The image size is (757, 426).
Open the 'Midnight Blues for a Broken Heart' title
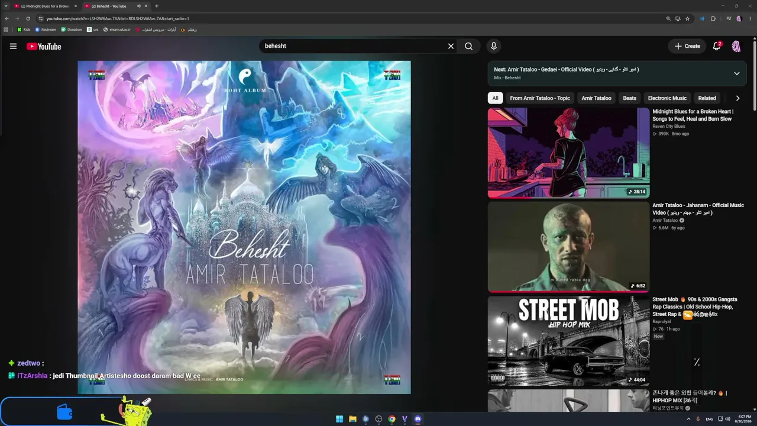click(x=693, y=115)
